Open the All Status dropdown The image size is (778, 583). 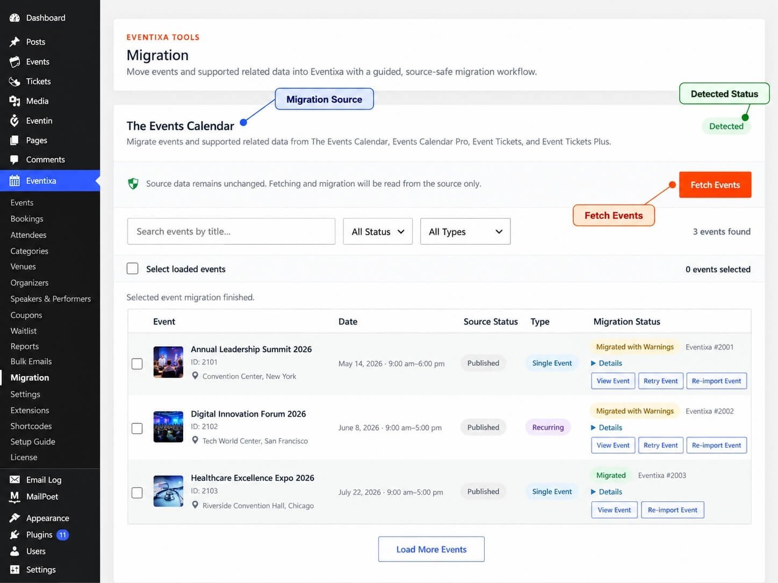(378, 231)
